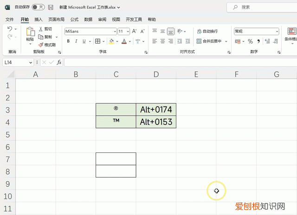Increase decimal places
This screenshot has width=297, height=215.
pos(267,41)
